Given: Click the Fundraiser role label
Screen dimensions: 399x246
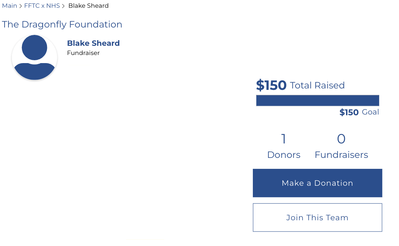Looking at the screenshot, I should [x=83, y=53].
